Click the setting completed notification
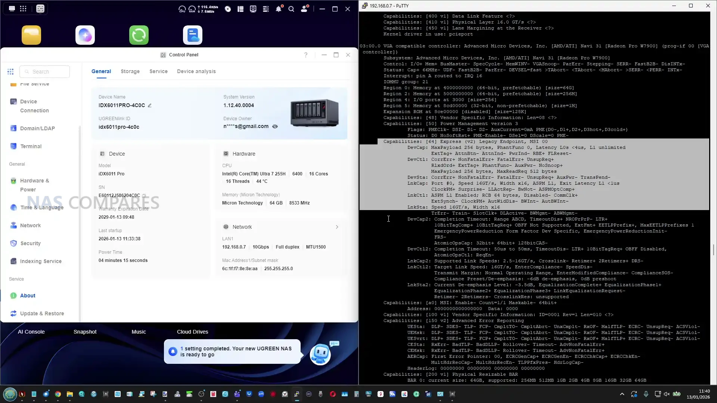The height and width of the screenshot is (403, 717). (x=232, y=352)
